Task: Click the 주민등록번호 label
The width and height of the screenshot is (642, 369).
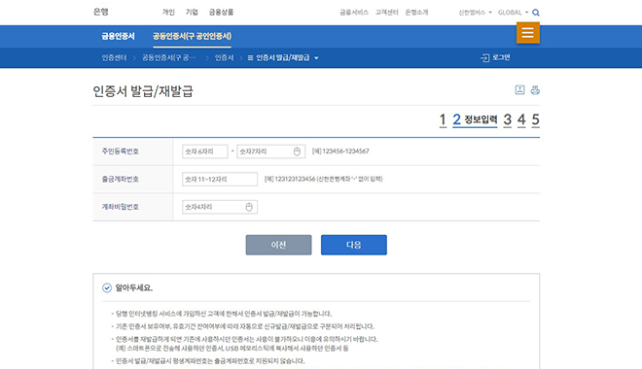Action: pos(121,151)
